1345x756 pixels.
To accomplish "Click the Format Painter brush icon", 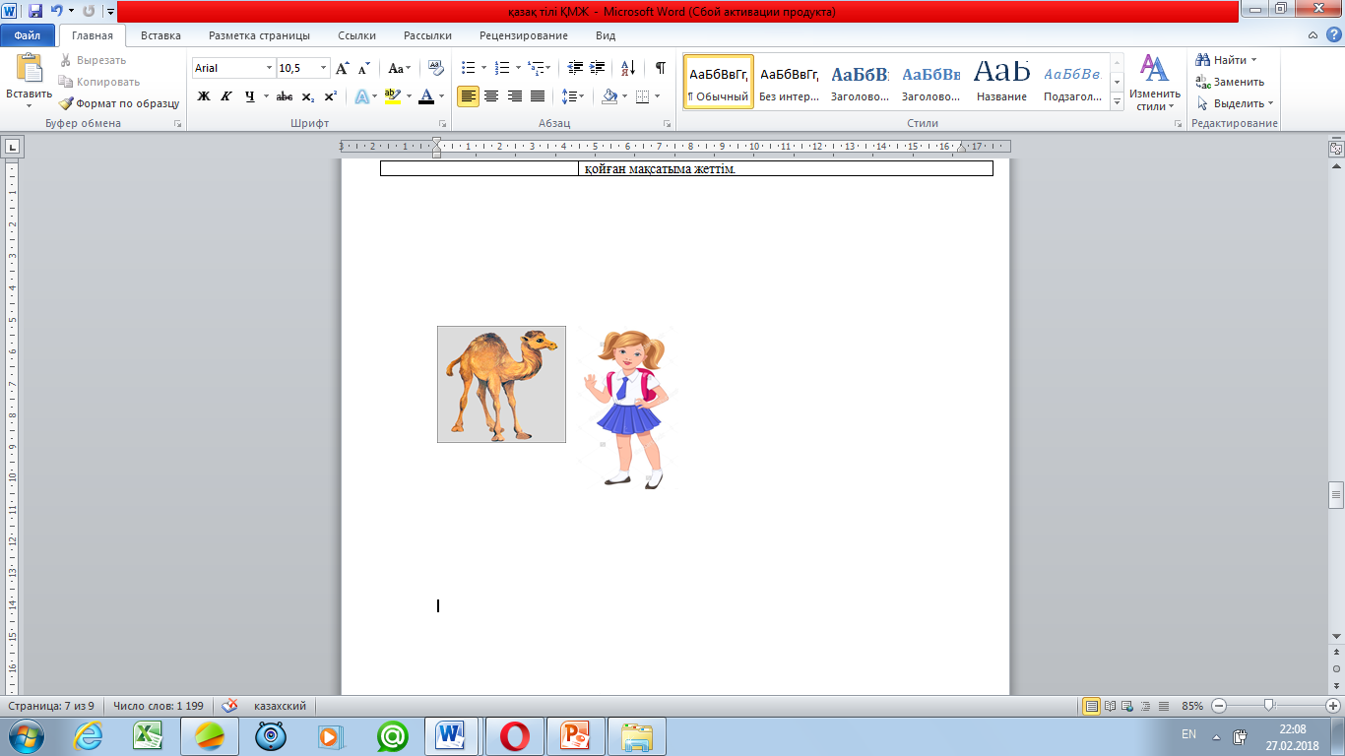I will 66,103.
